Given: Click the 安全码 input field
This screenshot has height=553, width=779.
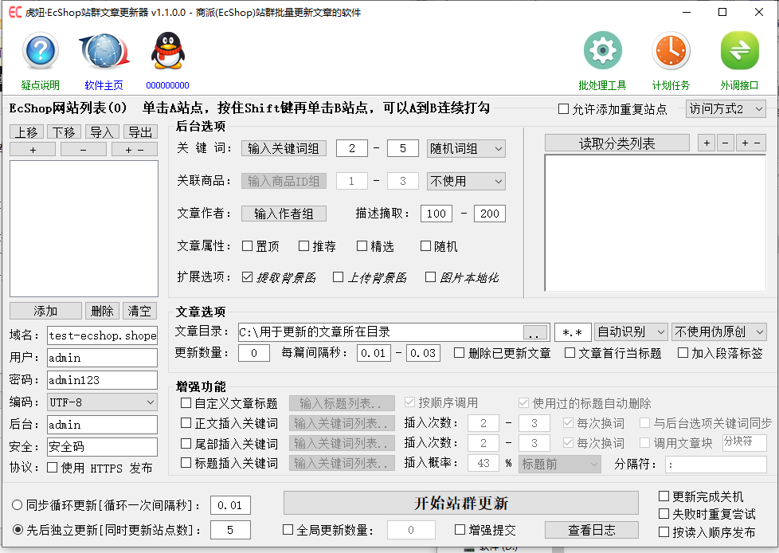Looking at the screenshot, I should coord(102,447).
